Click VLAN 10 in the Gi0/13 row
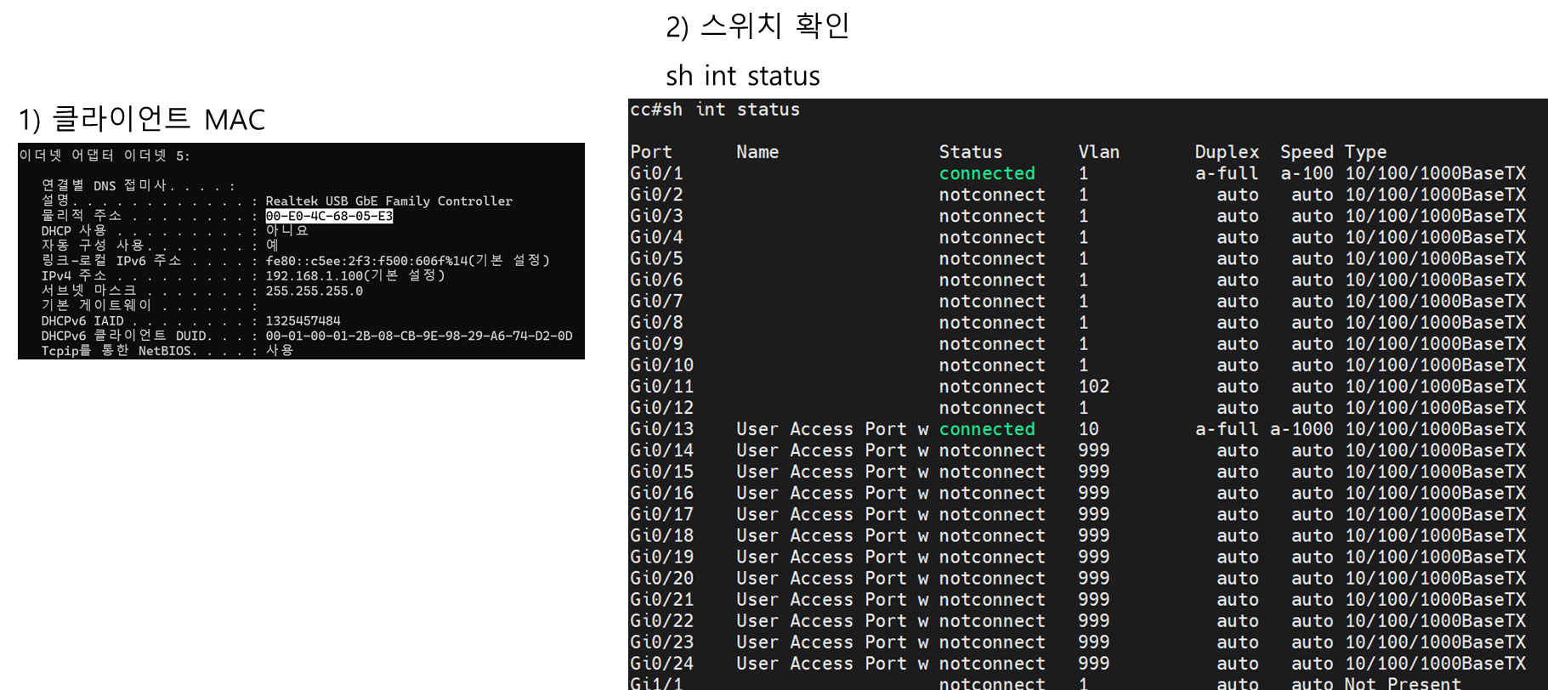 tap(1088, 429)
